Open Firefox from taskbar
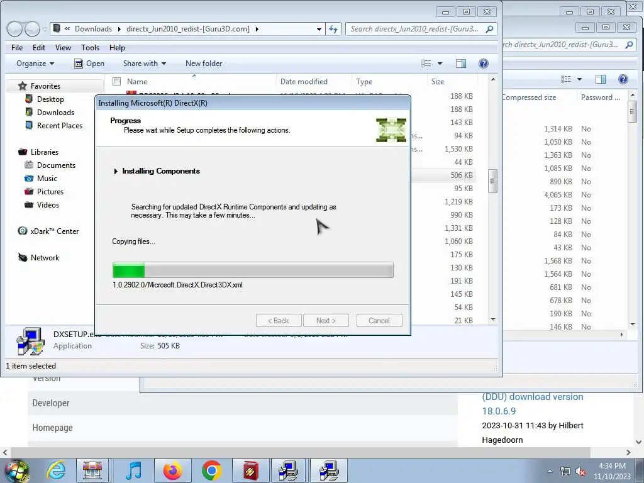The height and width of the screenshot is (483, 644). [172, 470]
